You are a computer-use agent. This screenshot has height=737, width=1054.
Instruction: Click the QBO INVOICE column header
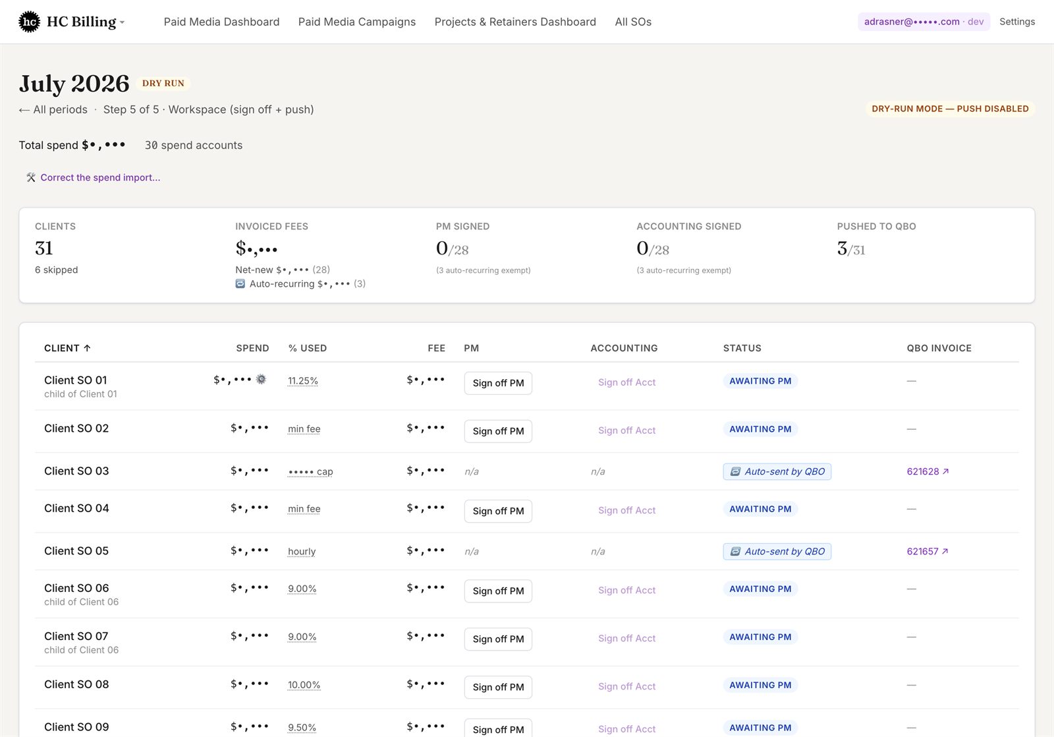[939, 348]
